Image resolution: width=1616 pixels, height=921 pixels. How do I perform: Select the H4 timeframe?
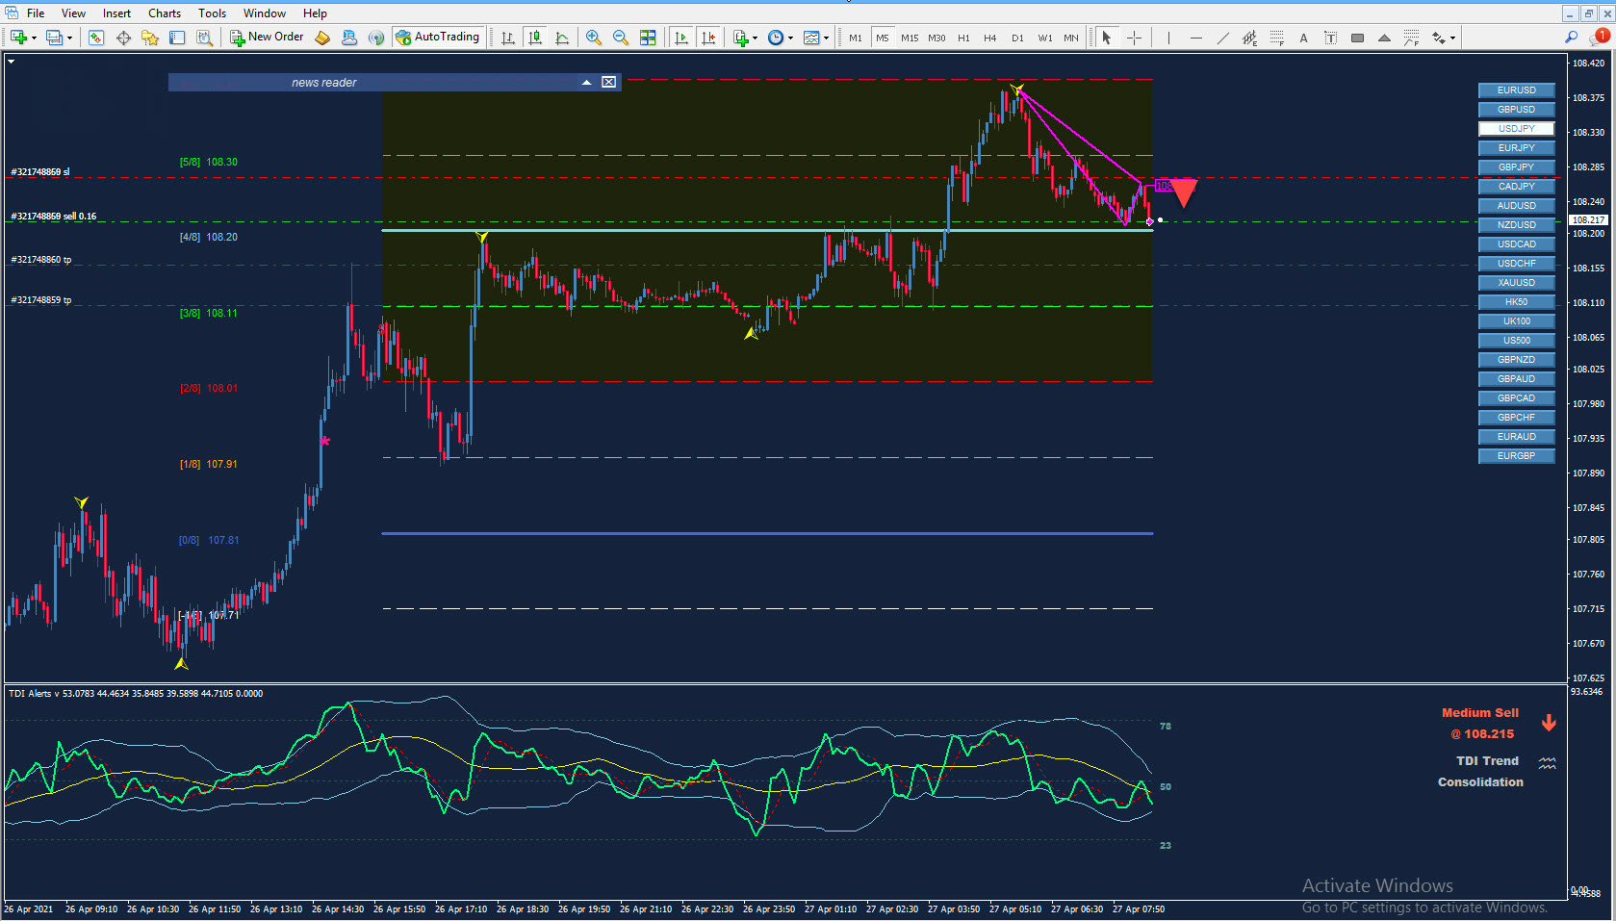(x=990, y=38)
